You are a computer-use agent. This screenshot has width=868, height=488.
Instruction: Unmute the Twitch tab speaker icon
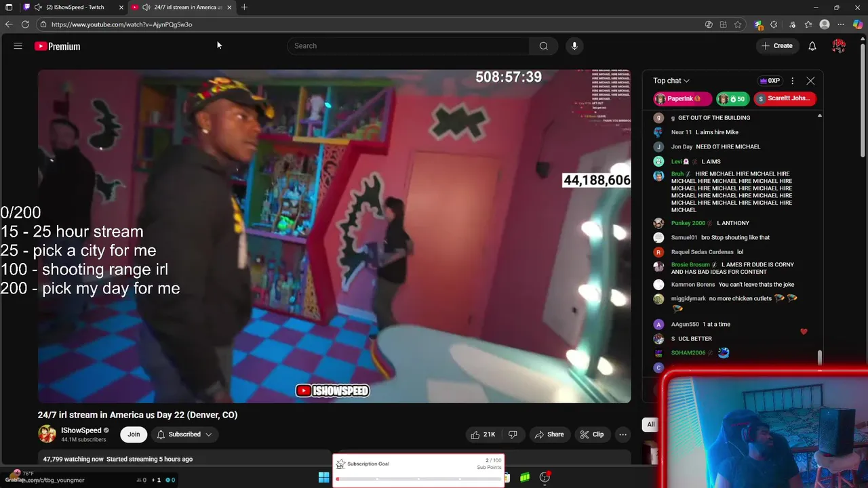tap(38, 7)
